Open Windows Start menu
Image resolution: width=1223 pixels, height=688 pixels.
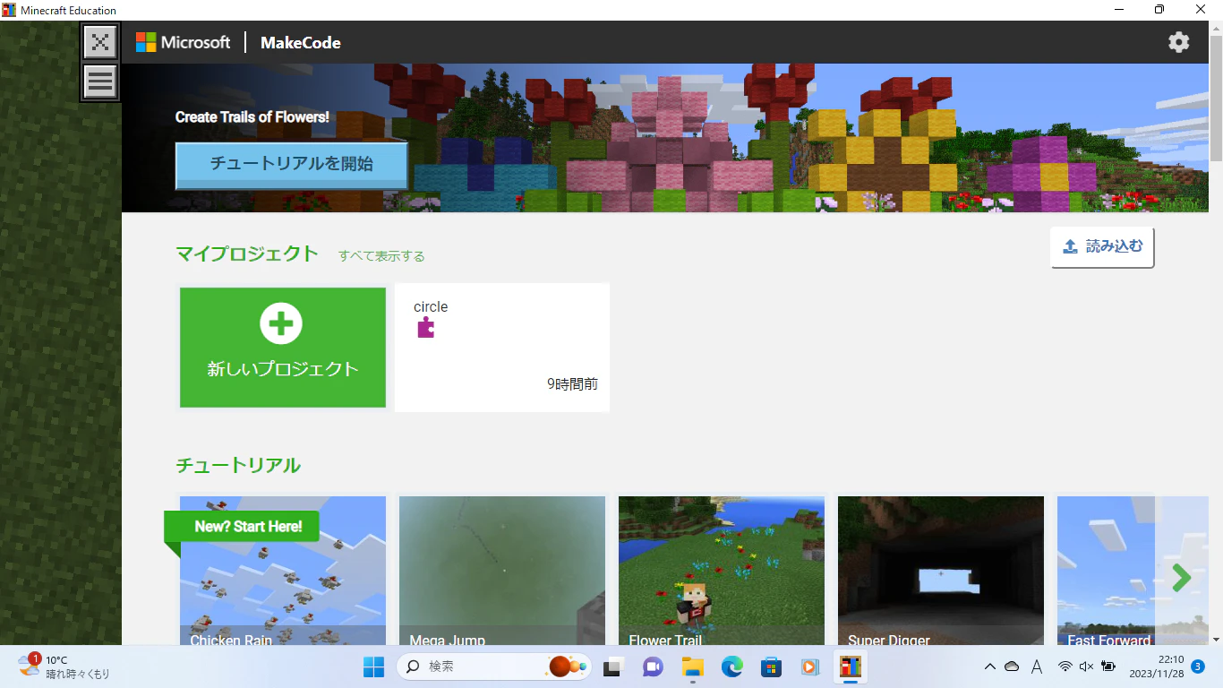(374, 666)
